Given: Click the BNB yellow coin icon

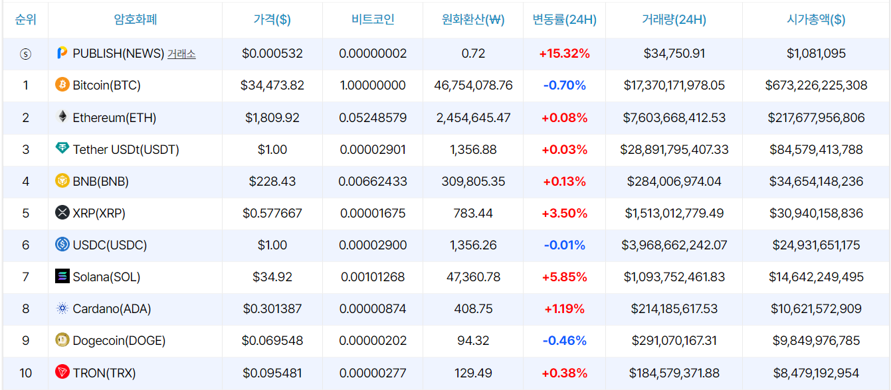Looking at the screenshot, I should 62,181.
